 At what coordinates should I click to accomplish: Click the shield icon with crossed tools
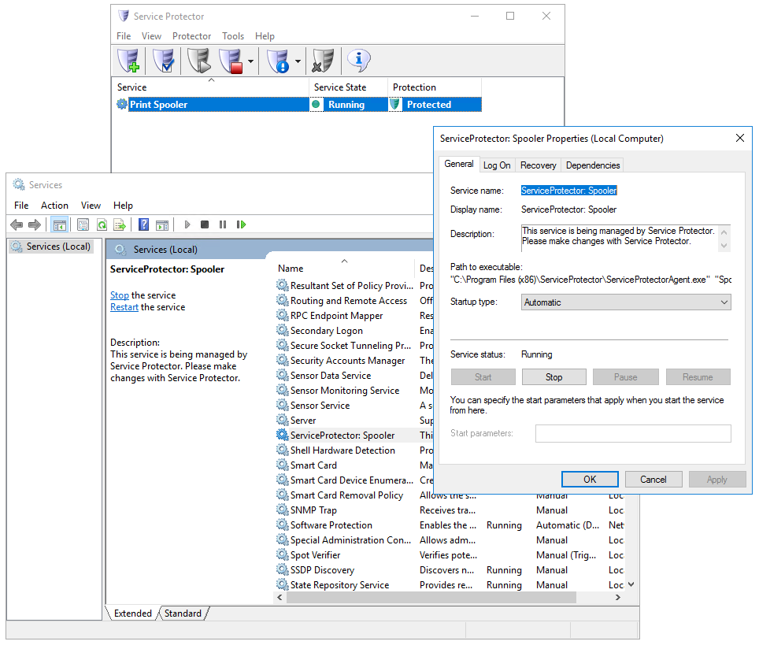click(323, 61)
